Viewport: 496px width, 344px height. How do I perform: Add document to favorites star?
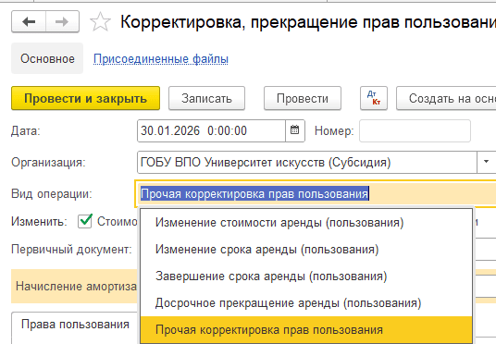click(100, 22)
